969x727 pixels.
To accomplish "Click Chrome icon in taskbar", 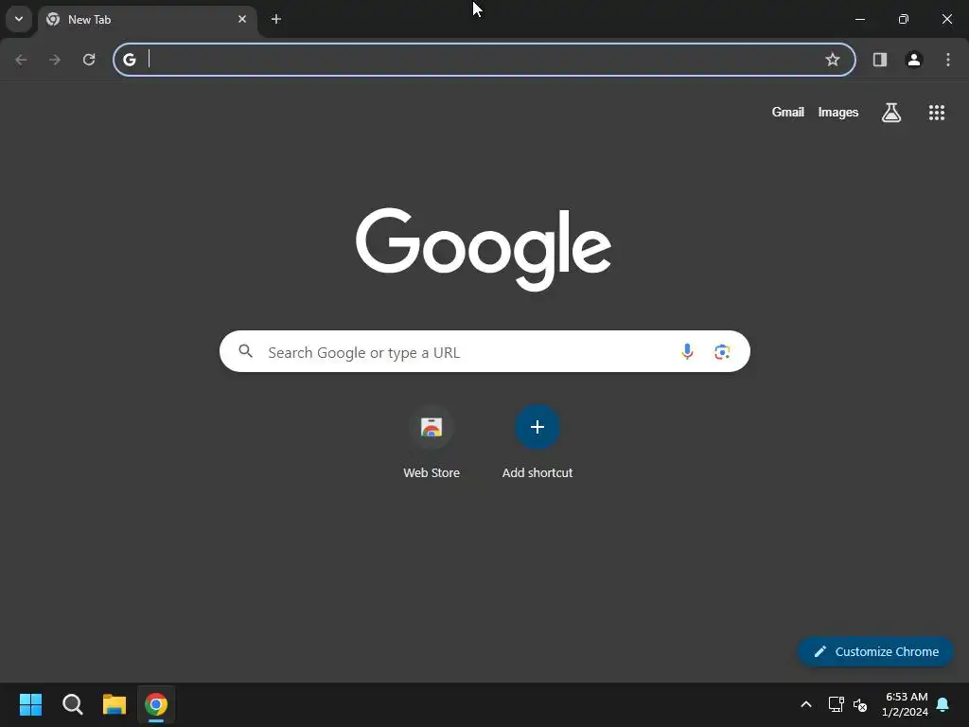I will [156, 704].
